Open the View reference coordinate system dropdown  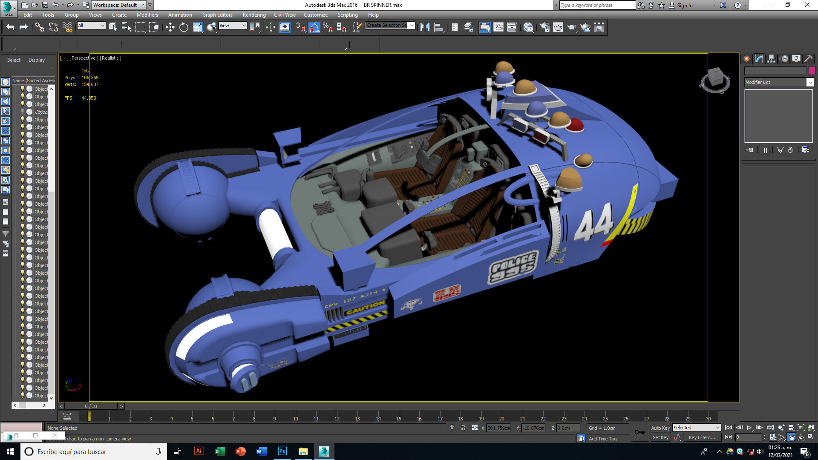coord(233,26)
